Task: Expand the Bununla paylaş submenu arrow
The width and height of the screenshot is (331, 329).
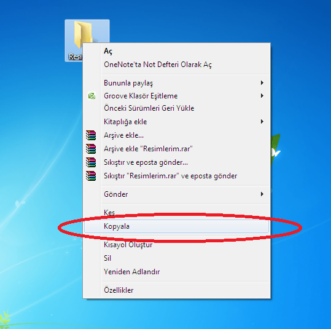Action: (x=262, y=82)
